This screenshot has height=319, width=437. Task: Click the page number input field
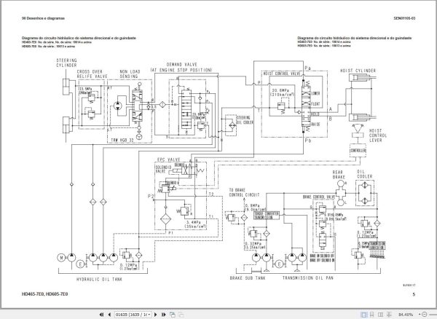tap(131, 315)
